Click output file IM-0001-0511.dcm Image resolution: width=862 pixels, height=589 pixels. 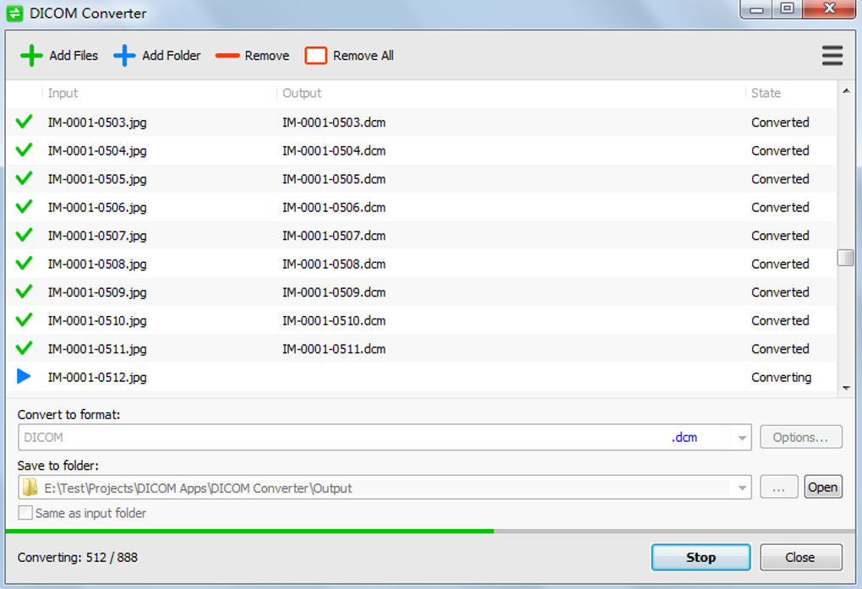(x=335, y=349)
